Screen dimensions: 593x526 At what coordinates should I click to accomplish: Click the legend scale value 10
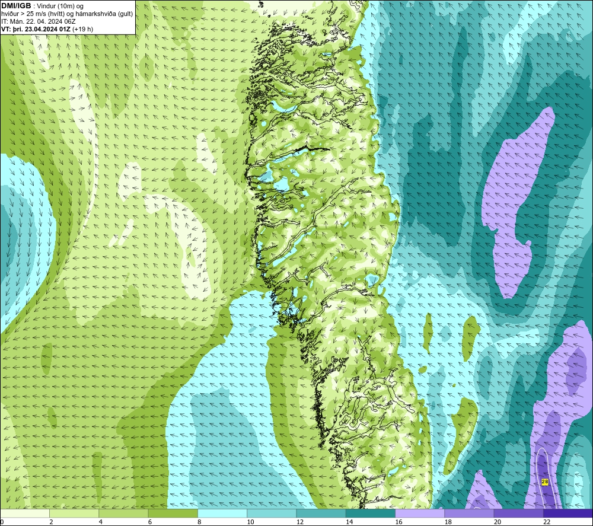pos(250,522)
